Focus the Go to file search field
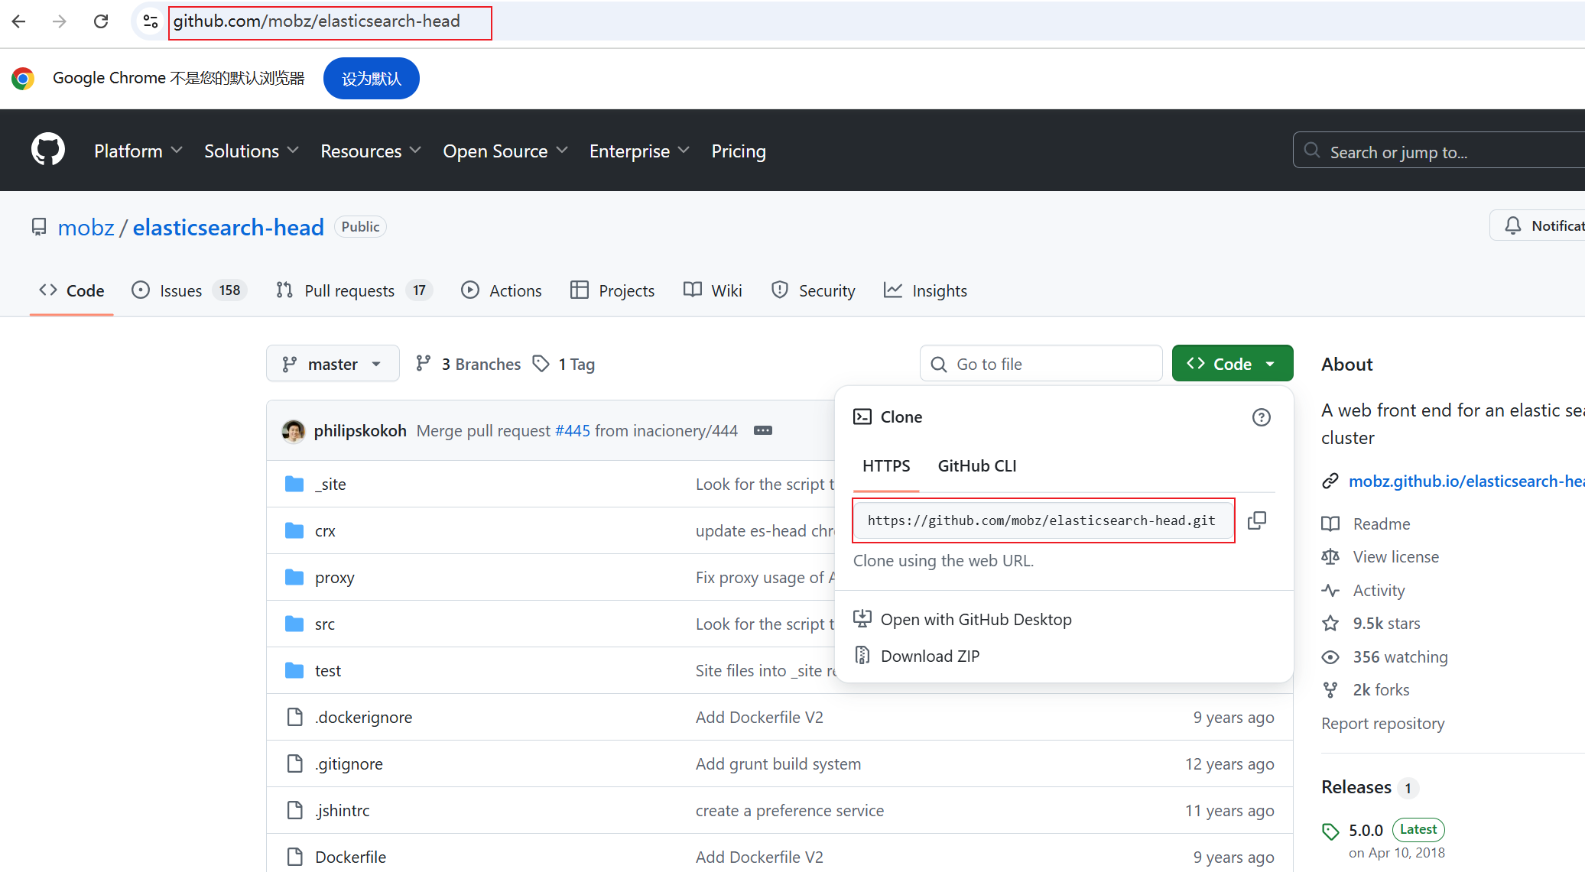The height and width of the screenshot is (872, 1585). point(1041,364)
